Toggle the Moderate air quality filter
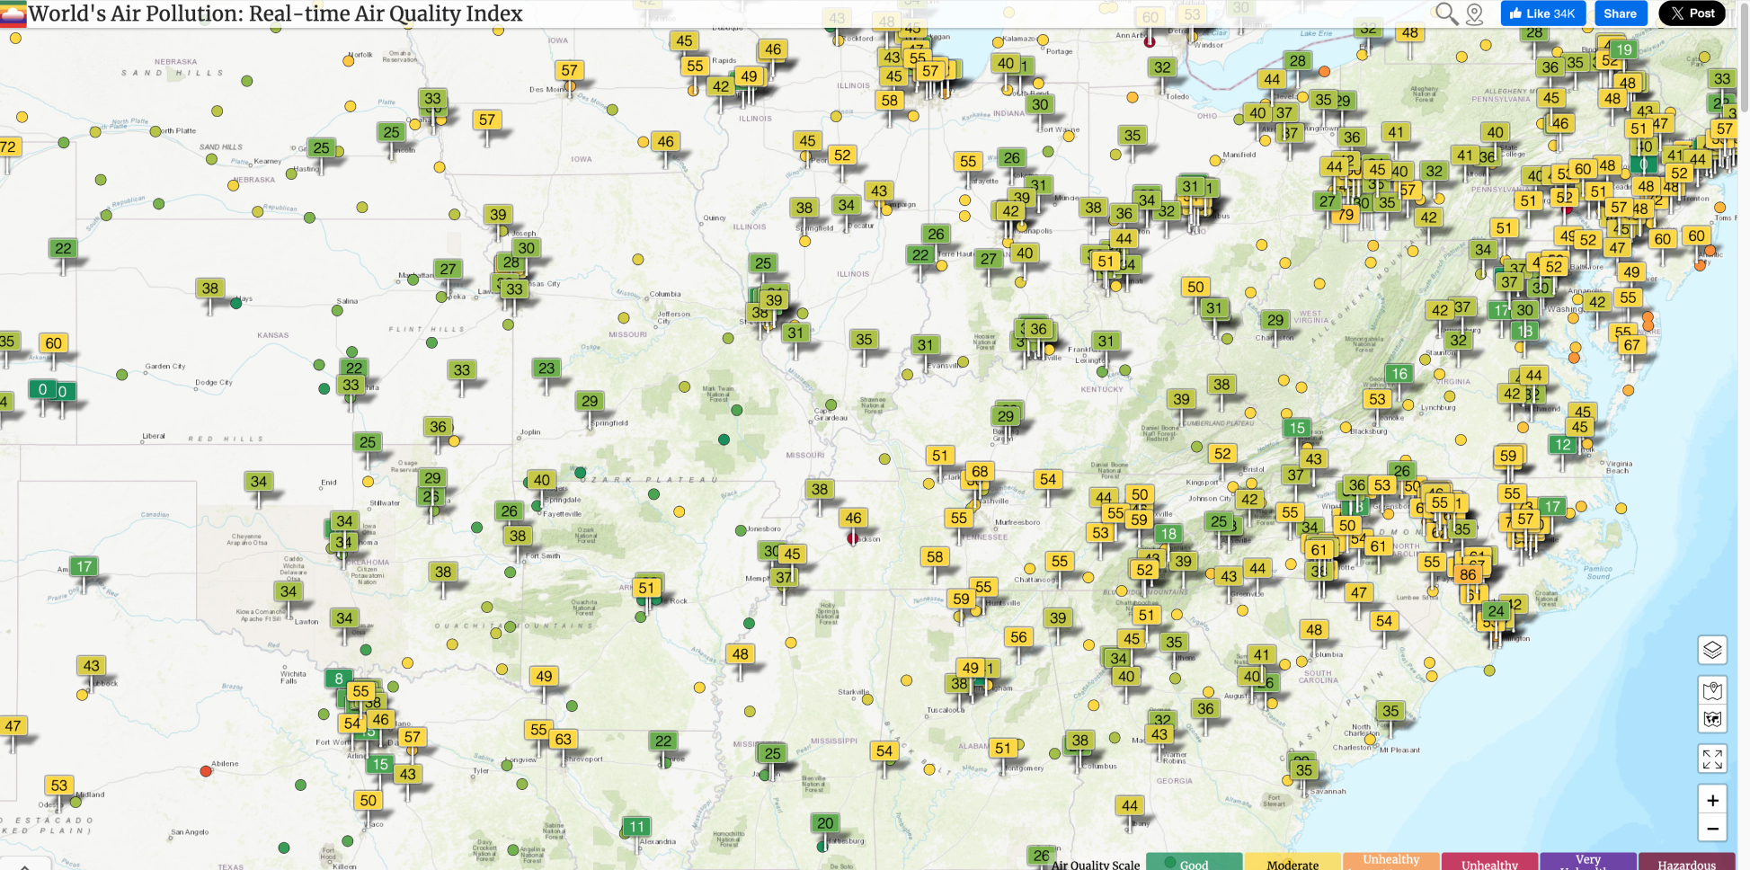This screenshot has height=870, width=1750. [1293, 863]
